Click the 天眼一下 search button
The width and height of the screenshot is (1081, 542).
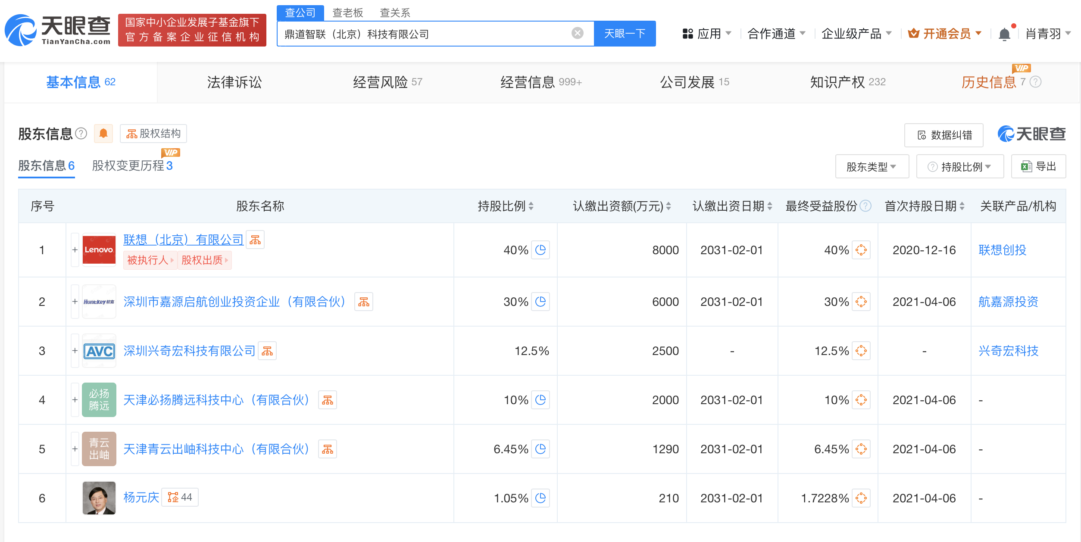click(x=625, y=33)
